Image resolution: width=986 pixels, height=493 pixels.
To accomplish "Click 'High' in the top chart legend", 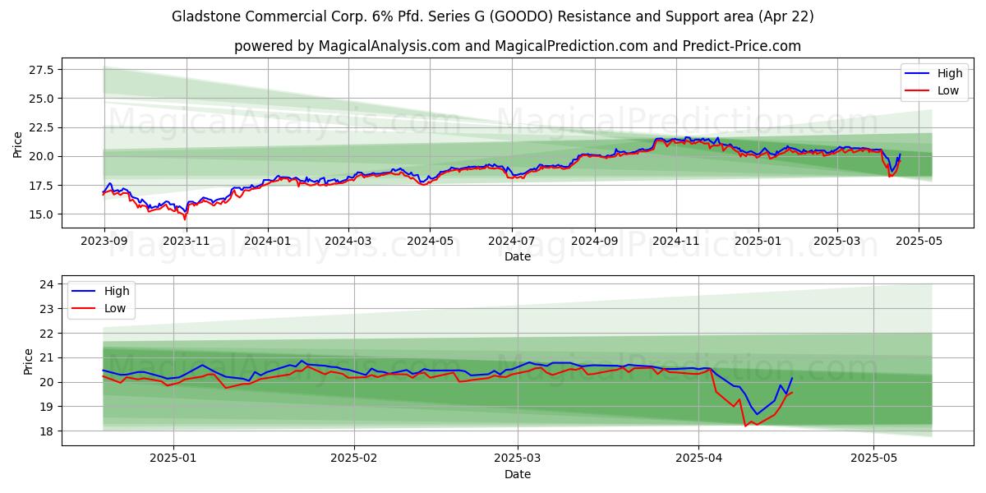I will click(x=949, y=73).
